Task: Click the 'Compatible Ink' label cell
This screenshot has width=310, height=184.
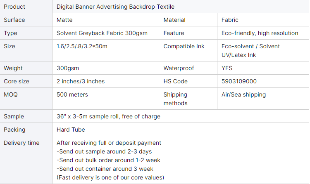Action: pos(184,46)
